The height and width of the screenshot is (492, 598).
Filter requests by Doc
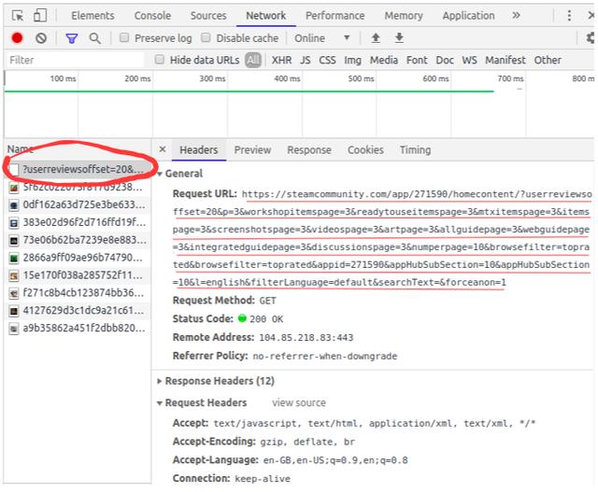click(x=445, y=60)
